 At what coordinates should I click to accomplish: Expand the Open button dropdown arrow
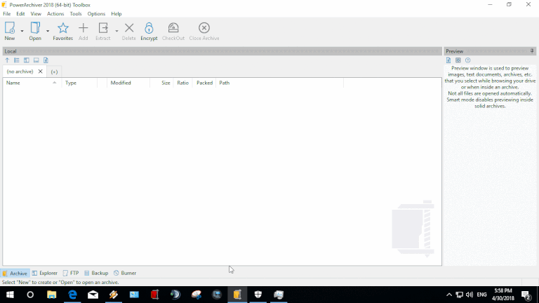tap(48, 31)
